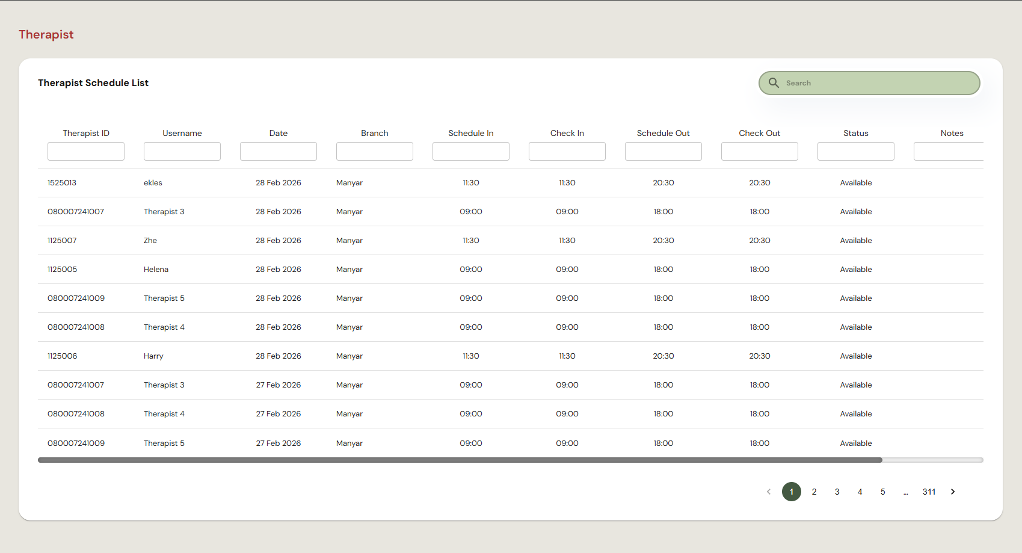Focus the Search input field
The image size is (1022, 553).
coord(869,83)
